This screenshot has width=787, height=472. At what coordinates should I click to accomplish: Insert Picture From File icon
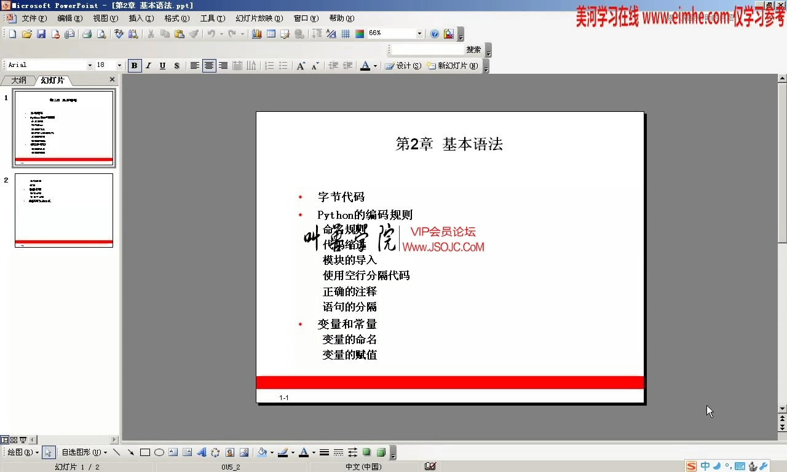[245, 452]
